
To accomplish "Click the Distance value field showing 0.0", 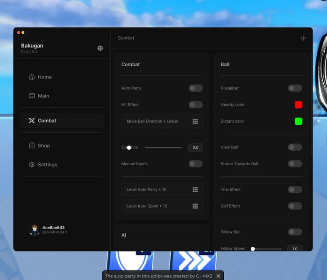I will click(195, 147).
